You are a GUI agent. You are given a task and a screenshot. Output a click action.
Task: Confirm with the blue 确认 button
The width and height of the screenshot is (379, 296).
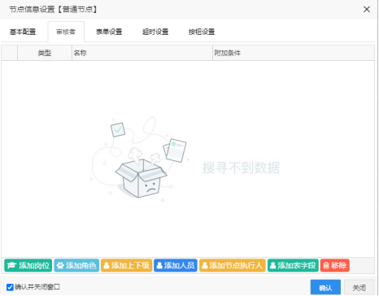[325, 287]
